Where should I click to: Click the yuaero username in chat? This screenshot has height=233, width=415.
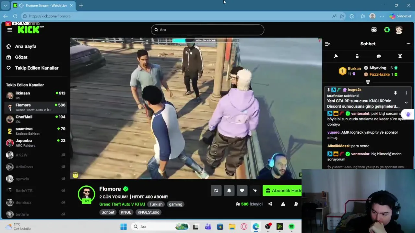pos(334,132)
